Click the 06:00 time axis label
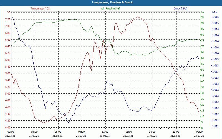The image size is (222, 139). click(x=58, y=131)
